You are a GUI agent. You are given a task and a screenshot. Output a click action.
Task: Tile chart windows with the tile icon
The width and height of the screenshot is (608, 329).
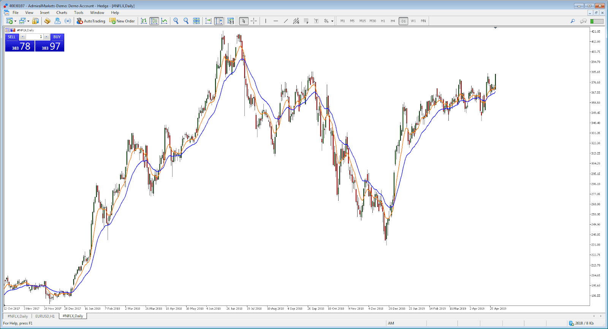pos(196,21)
